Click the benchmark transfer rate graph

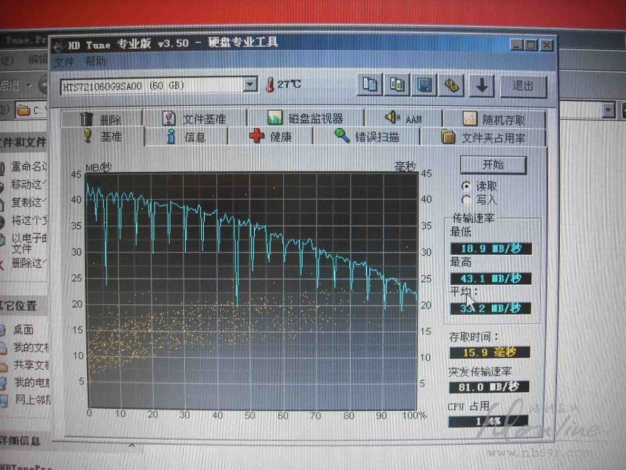click(252, 292)
